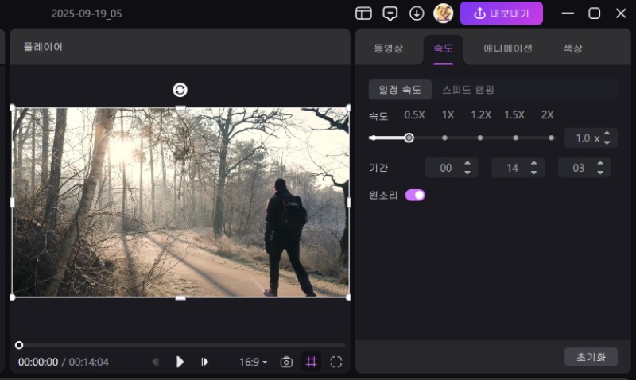Viewport: 636px width, 380px height.
Task: Toggle the 원소리 original sound switch
Action: point(415,195)
